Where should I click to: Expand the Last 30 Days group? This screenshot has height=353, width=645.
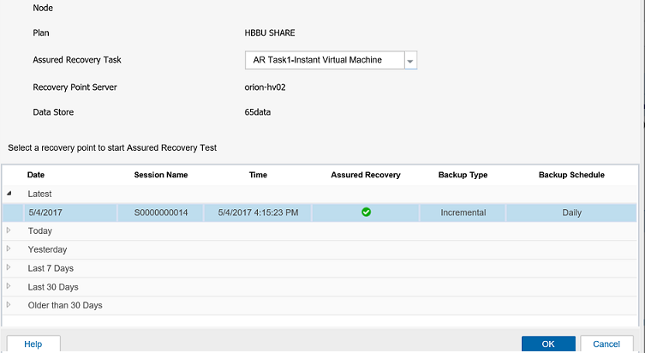coord(9,286)
